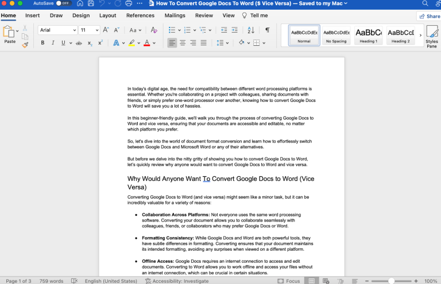Click the Home icon in title bar

tap(80, 3)
